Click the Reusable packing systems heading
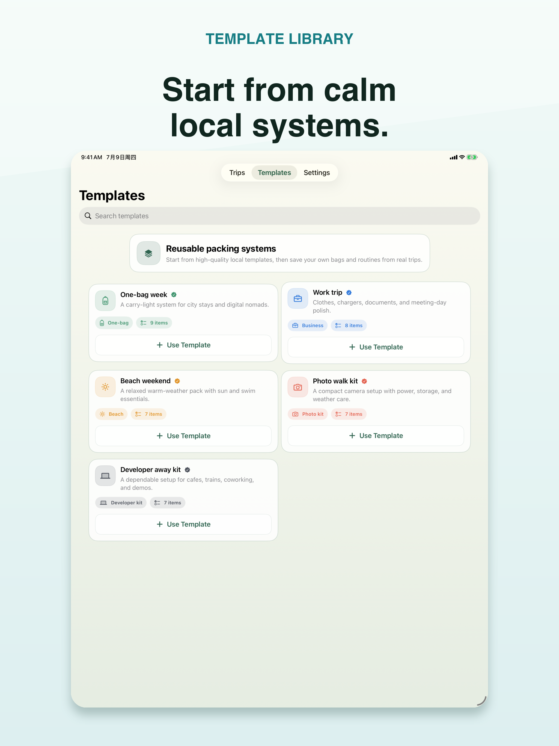 pos(221,249)
